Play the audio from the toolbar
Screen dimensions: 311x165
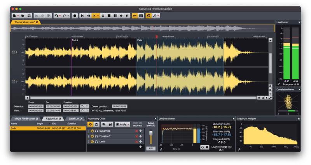click(94, 16)
